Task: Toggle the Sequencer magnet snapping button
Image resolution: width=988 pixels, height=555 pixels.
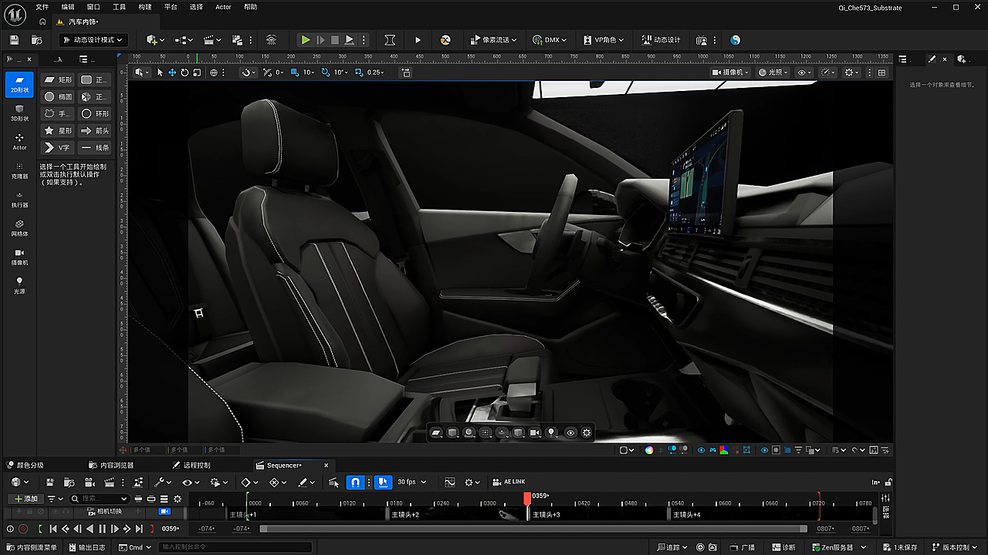Action: 355,482
